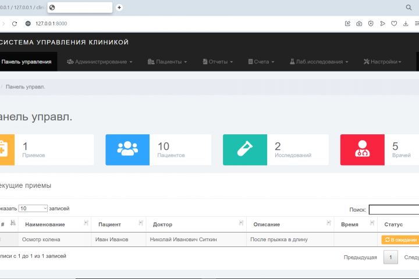Click the red doctor icon tile
This screenshot has width=419, height=279.
pyautogui.click(x=363, y=150)
